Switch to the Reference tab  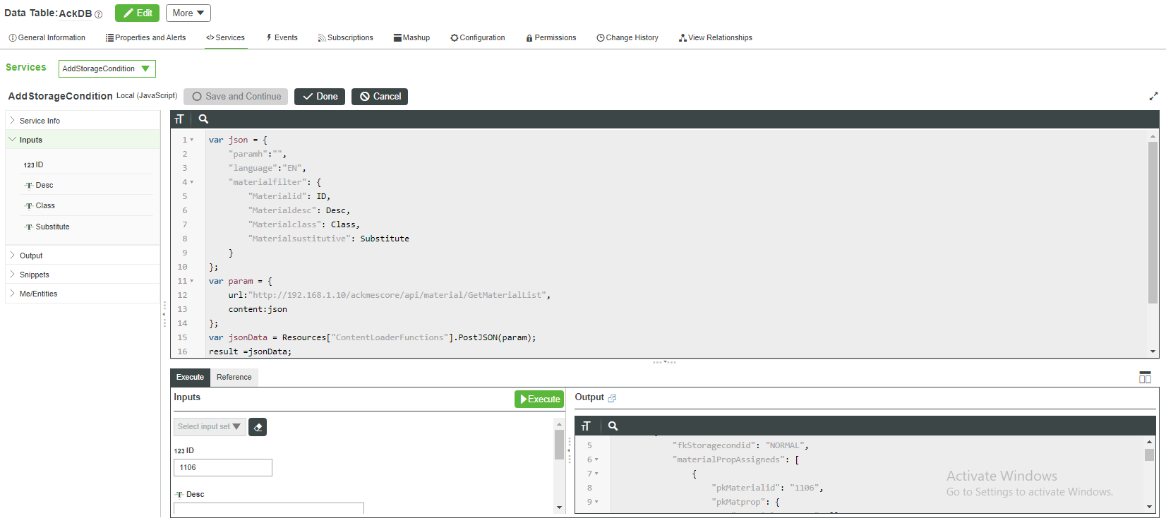(234, 378)
